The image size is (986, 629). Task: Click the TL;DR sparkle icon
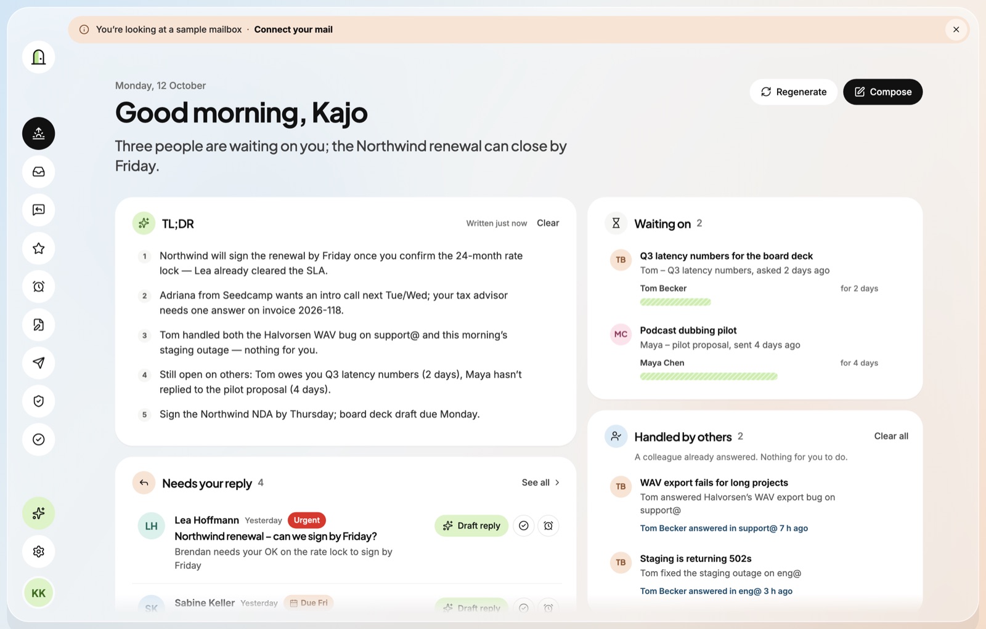(144, 223)
